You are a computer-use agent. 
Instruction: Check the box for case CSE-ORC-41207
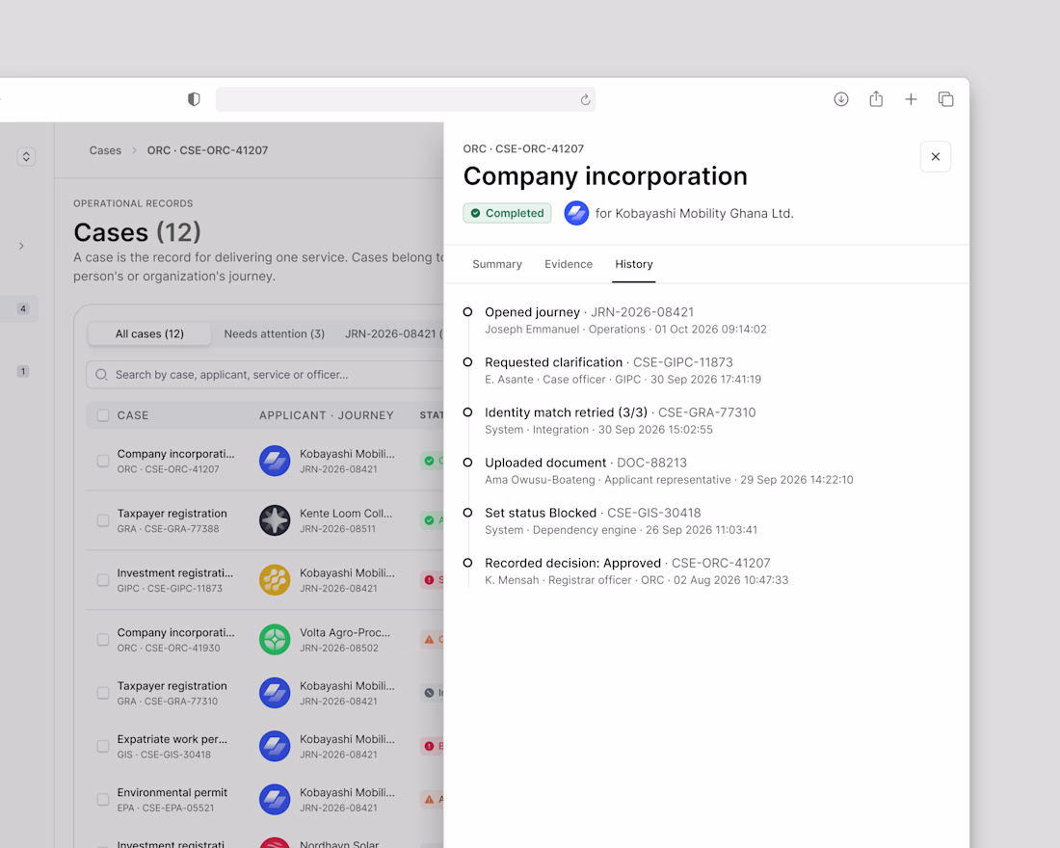pos(103,461)
